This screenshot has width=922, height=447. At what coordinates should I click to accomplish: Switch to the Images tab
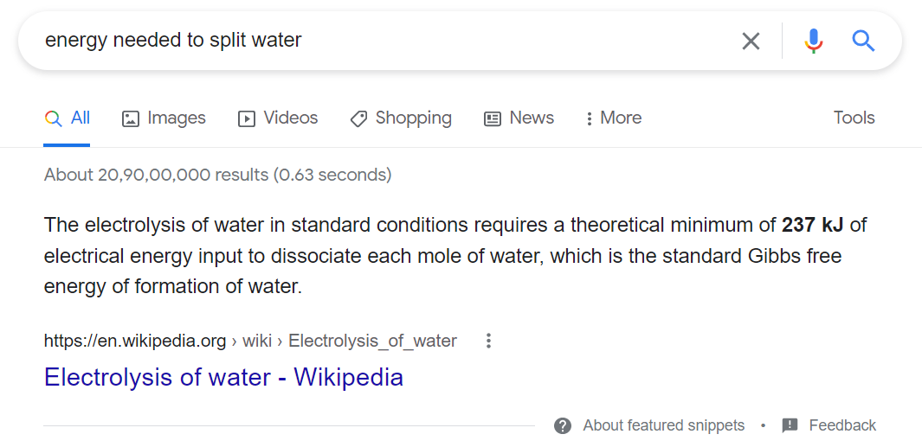[x=164, y=118]
